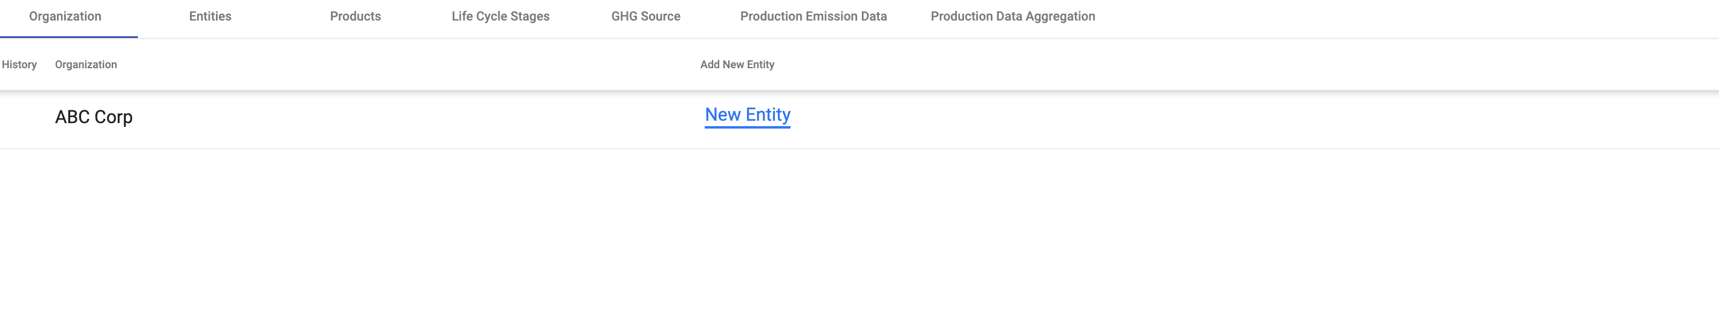View entities via the Entities tab
The height and width of the screenshot is (332, 1719).
pyautogui.click(x=209, y=17)
